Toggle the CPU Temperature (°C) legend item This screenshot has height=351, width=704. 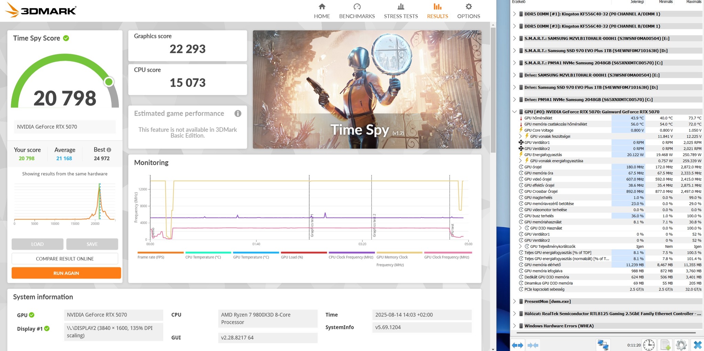click(x=208, y=255)
